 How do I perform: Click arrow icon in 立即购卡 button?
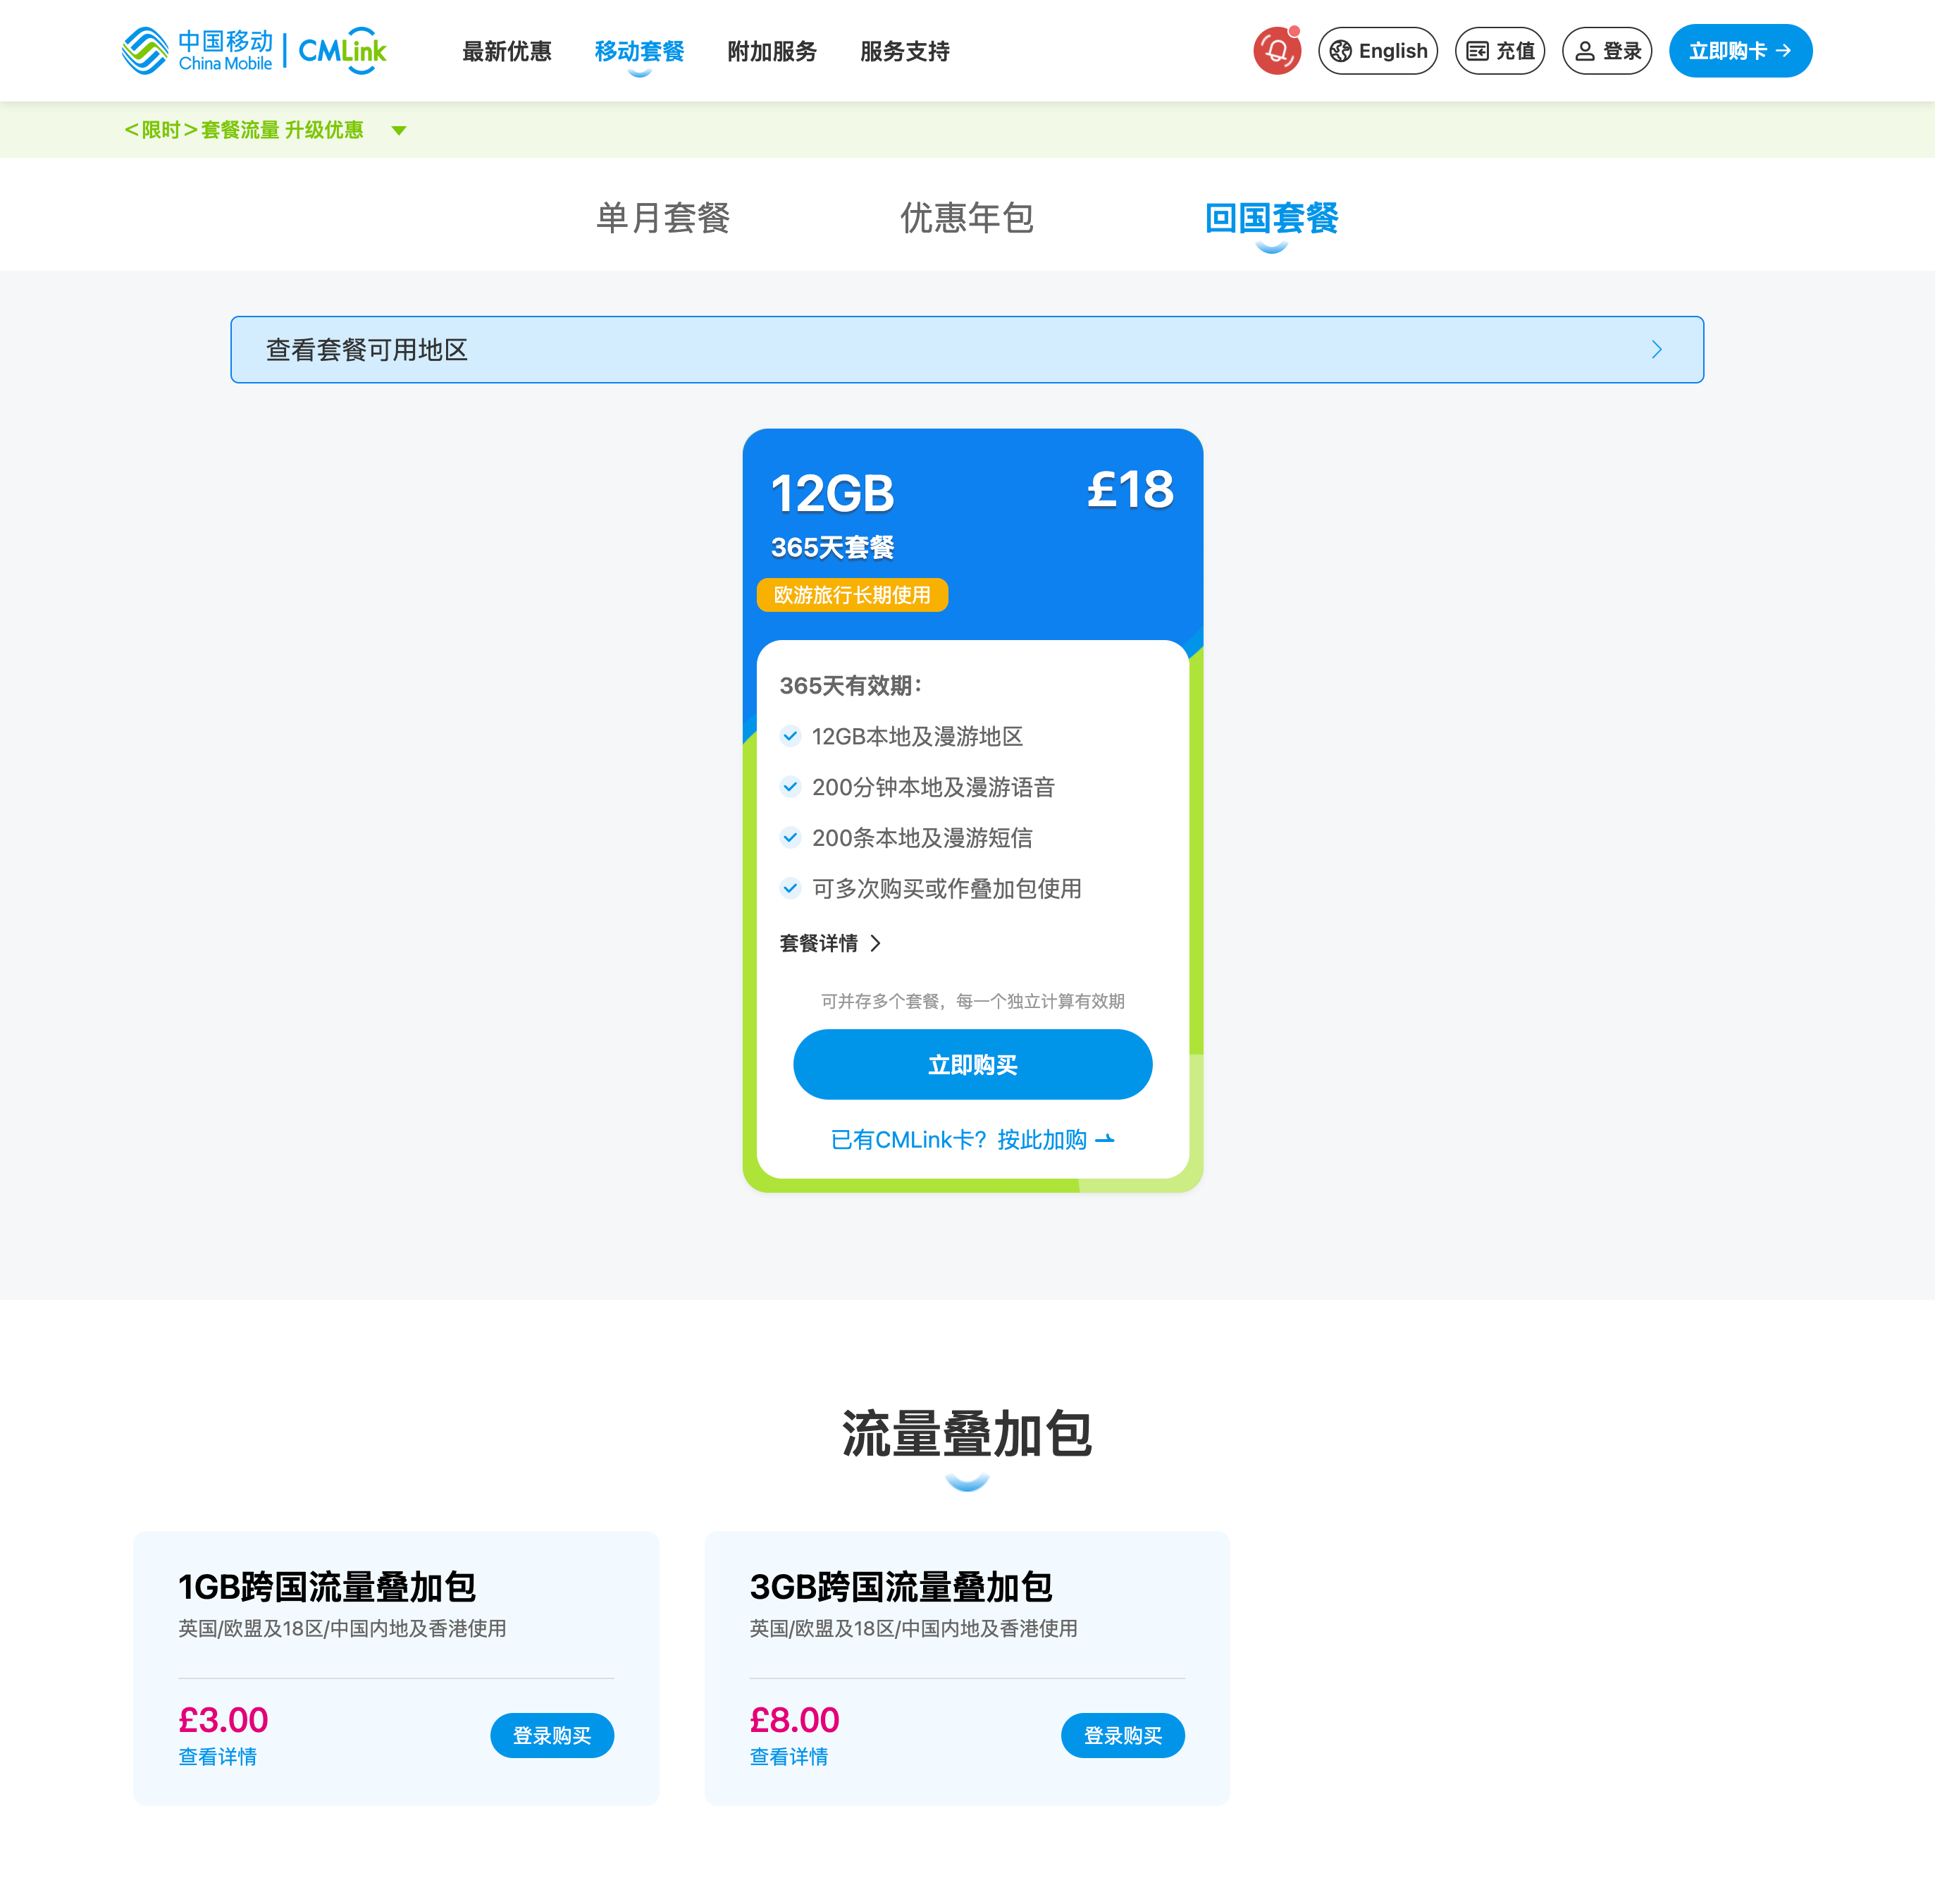(x=1784, y=51)
